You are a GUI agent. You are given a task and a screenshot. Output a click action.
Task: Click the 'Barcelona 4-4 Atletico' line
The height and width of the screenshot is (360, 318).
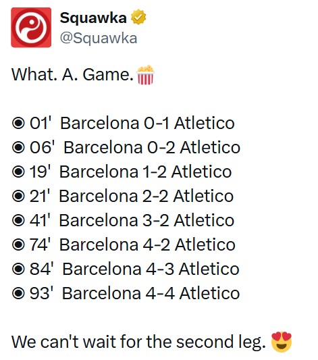point(151,293)
